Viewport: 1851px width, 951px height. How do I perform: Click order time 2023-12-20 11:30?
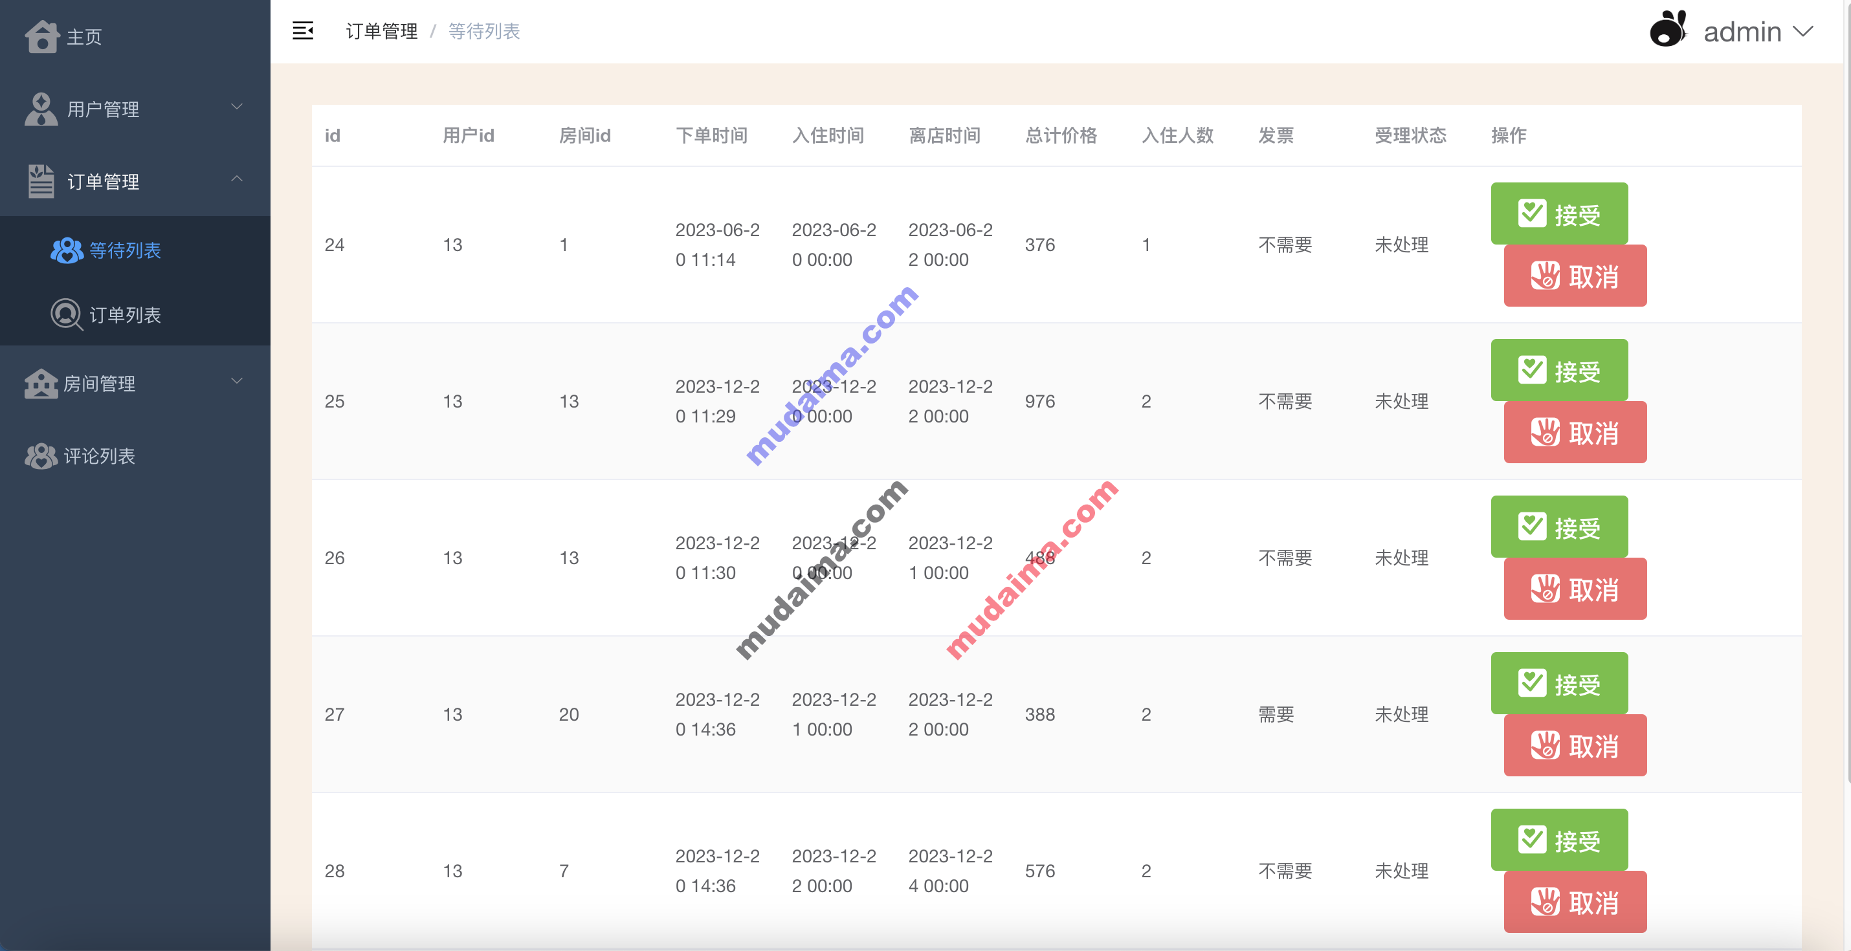coord(717,558)
